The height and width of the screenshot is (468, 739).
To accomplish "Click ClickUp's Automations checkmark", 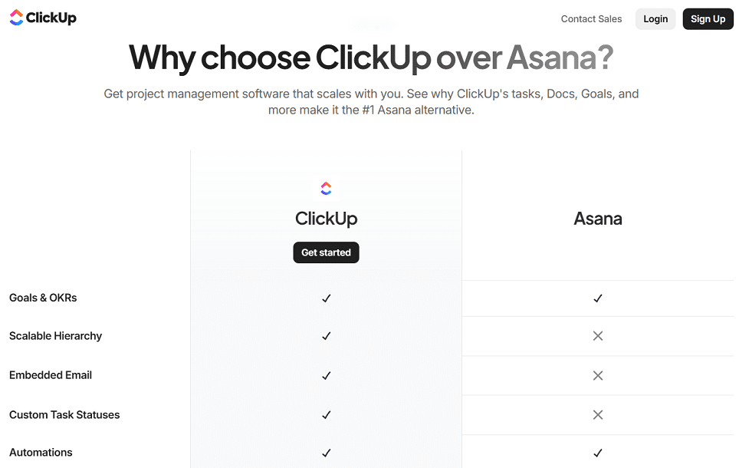I will click(326, 453).
